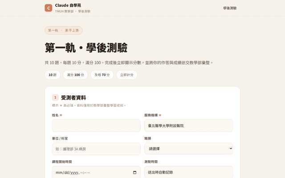Click the 職類 field label
Viewport: 285px width, 178px height.
tap(147, 138)
